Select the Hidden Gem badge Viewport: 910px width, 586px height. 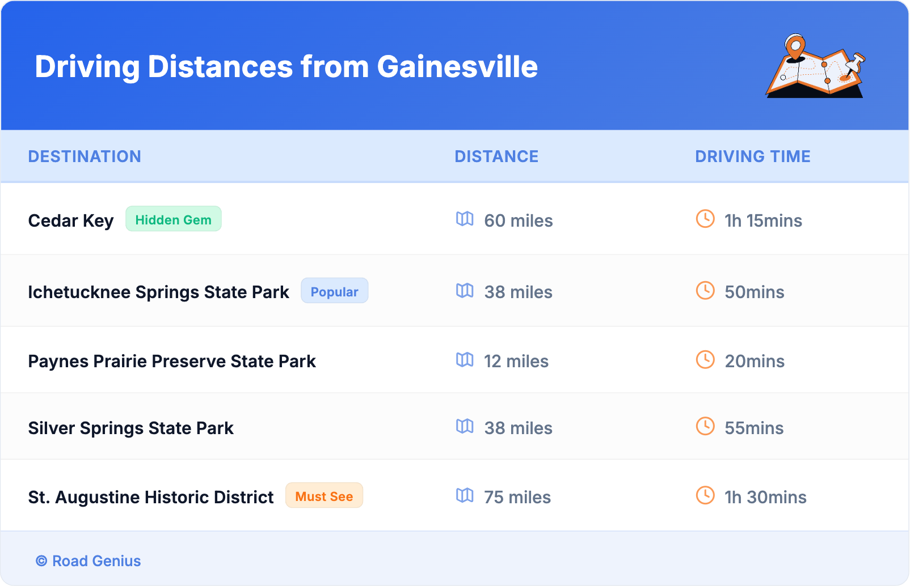click(173, 219)
